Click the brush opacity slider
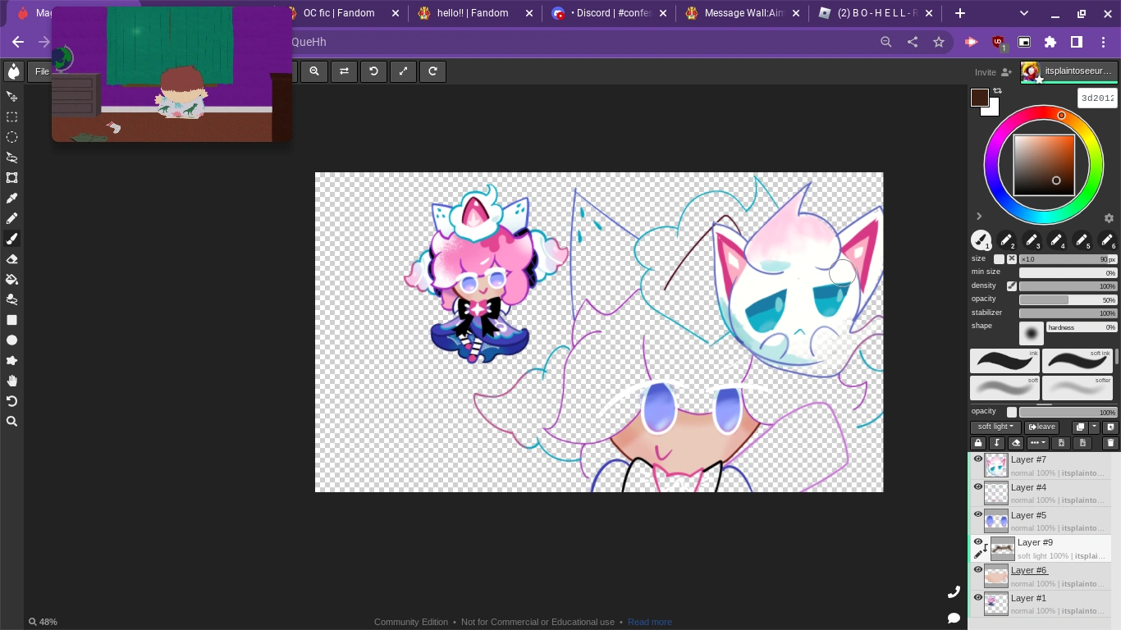 [x=1067, y=300]
